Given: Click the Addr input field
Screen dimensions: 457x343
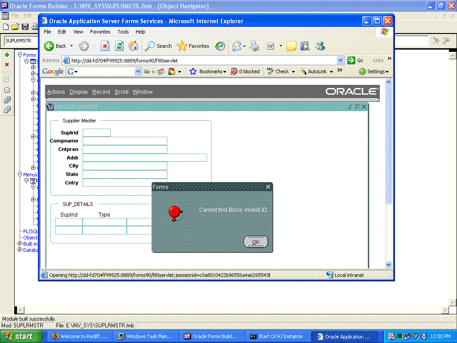Looking at the screenshot, I should pyautogui.click(x=145, y=158).
